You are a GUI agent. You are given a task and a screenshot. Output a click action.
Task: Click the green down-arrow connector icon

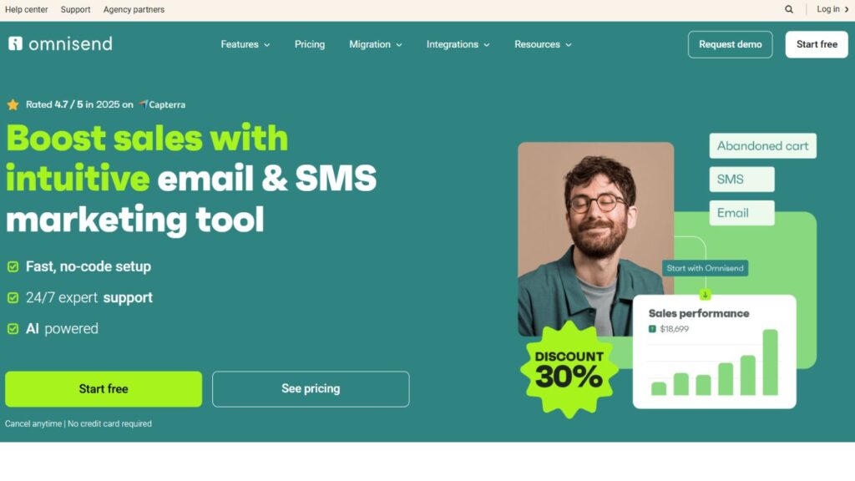[705, 295]
